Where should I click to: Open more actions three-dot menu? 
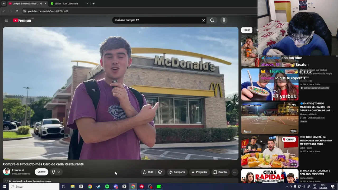coord(235,172)
